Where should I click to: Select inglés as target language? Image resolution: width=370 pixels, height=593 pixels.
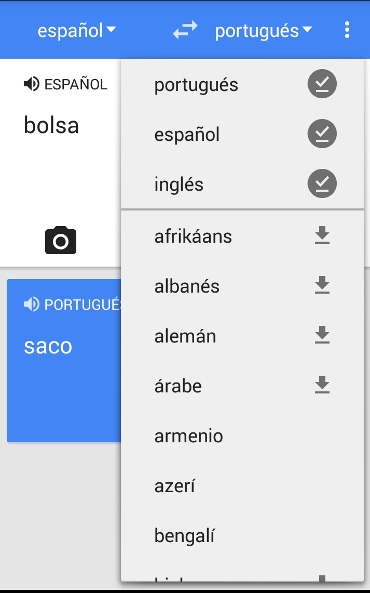point(179,185)
